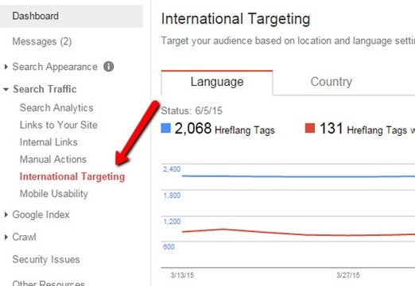Click the blue Hreflang Tags legend square
The image size is (415, 286).
point(166,128)
